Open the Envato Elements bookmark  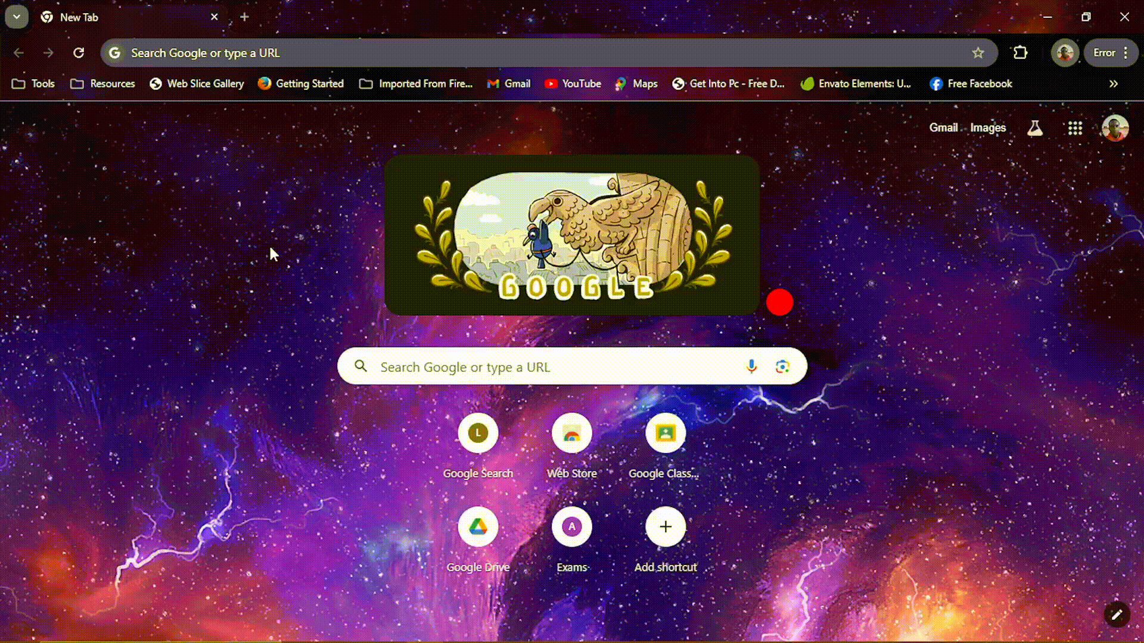pyautogui.click(x=856, y=84)
